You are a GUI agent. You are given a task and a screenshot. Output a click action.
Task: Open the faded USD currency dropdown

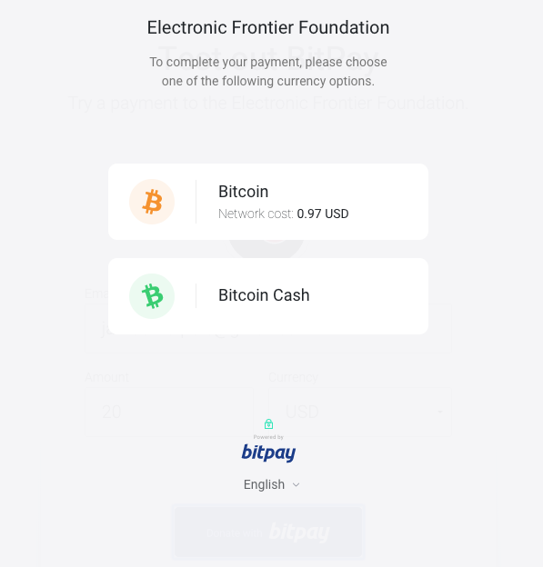coord(360,412)
